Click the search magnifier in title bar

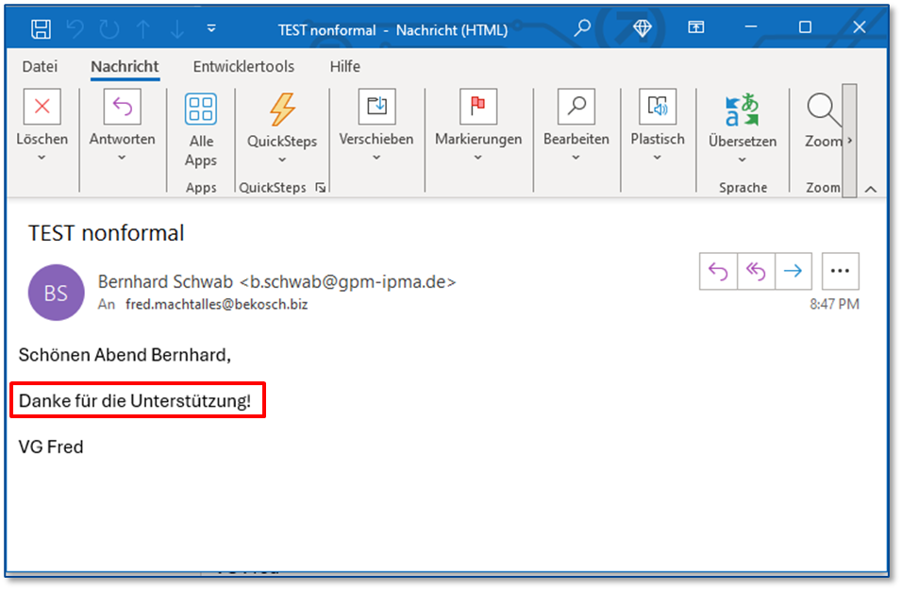[582, 27]
